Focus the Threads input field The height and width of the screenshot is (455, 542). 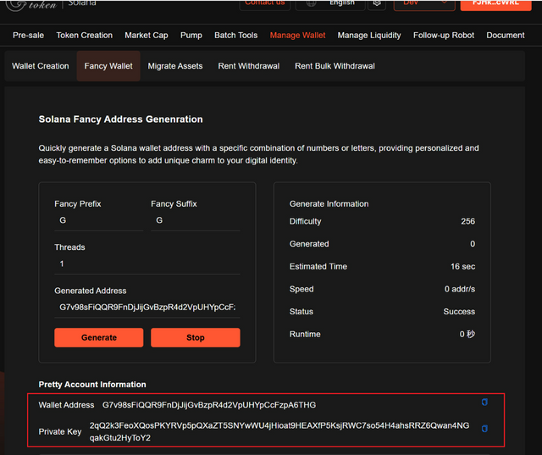pos(147,264)
